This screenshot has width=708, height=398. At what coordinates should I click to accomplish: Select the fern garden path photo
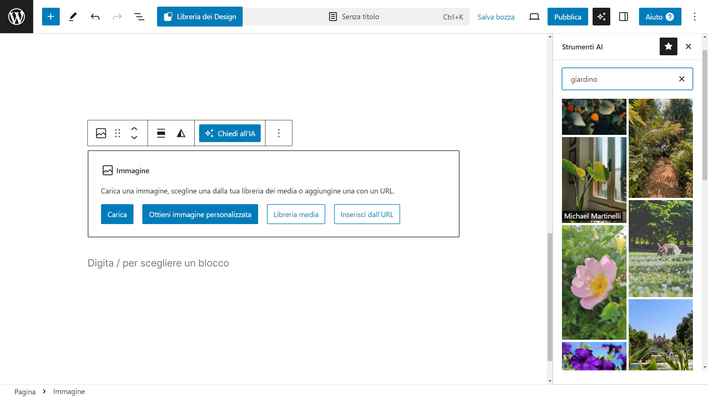point(661,148)
